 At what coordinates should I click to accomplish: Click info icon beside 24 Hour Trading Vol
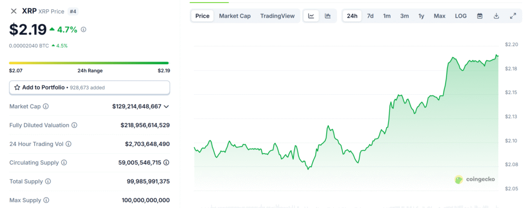coord(68,144)
